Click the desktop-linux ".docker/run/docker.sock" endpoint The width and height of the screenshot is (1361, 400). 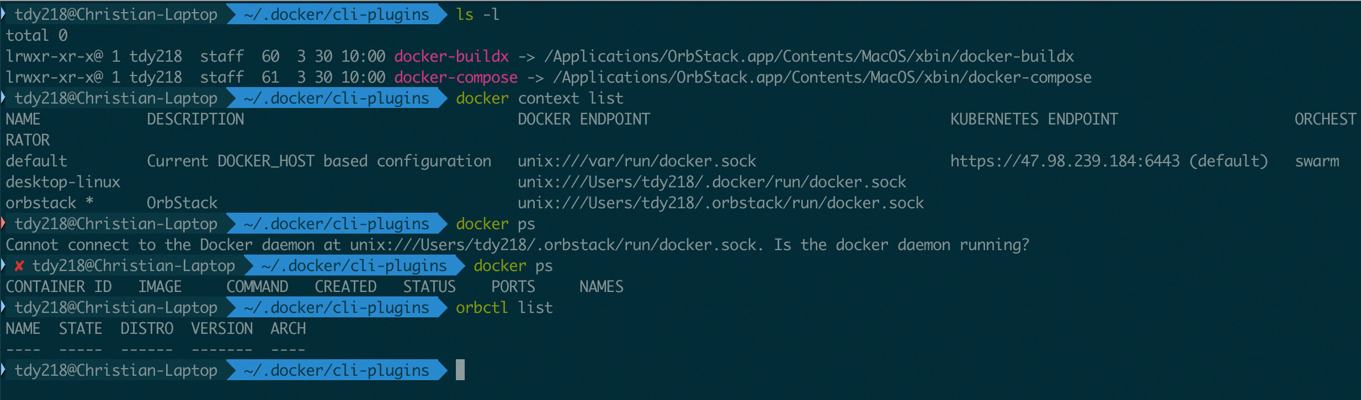tap(712, 182)
